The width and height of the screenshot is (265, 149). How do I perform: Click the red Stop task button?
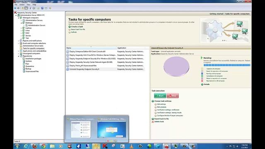173,96
